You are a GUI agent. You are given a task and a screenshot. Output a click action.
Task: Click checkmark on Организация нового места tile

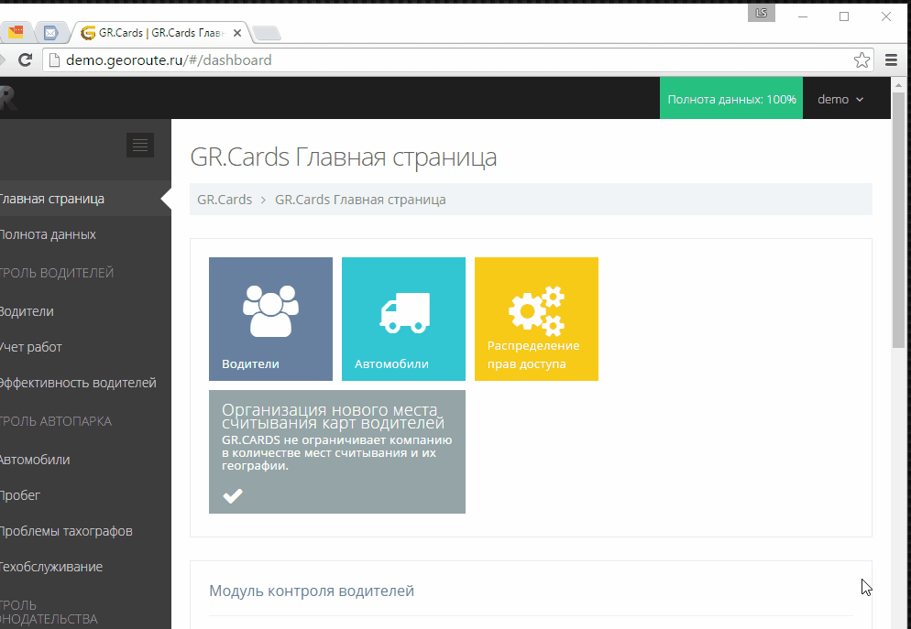pyautogui.click(x=233, y=496)
